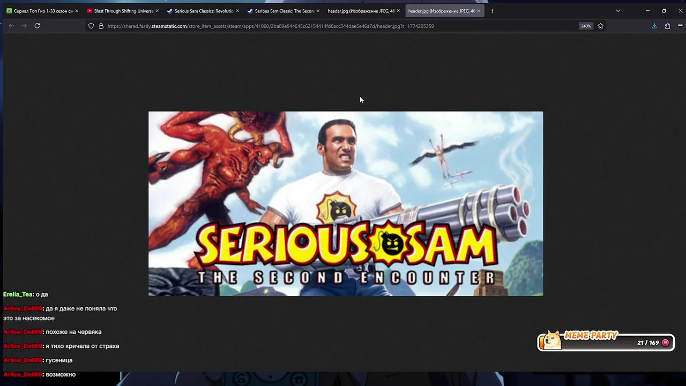Screen dimensions: 686x386
Task: Close the Serious Sam Classics: Revolution tab
Action: 237,11
